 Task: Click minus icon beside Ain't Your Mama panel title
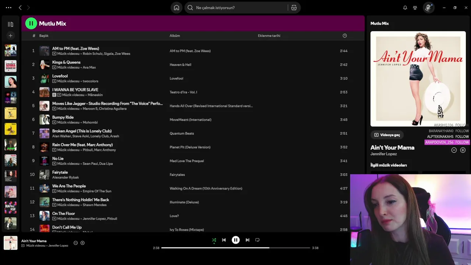coord(454,150)
